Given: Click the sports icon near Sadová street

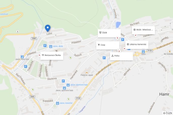Looking at the screenshot, I should point(70,58).
